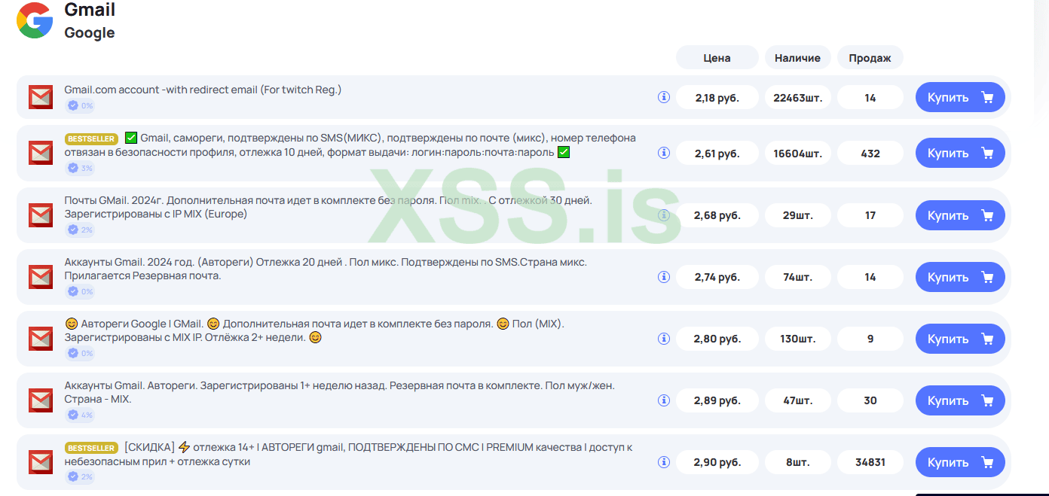Click the price 2,68 руб.
Viewport: 1049px width, 496px height.
(717, 215)
